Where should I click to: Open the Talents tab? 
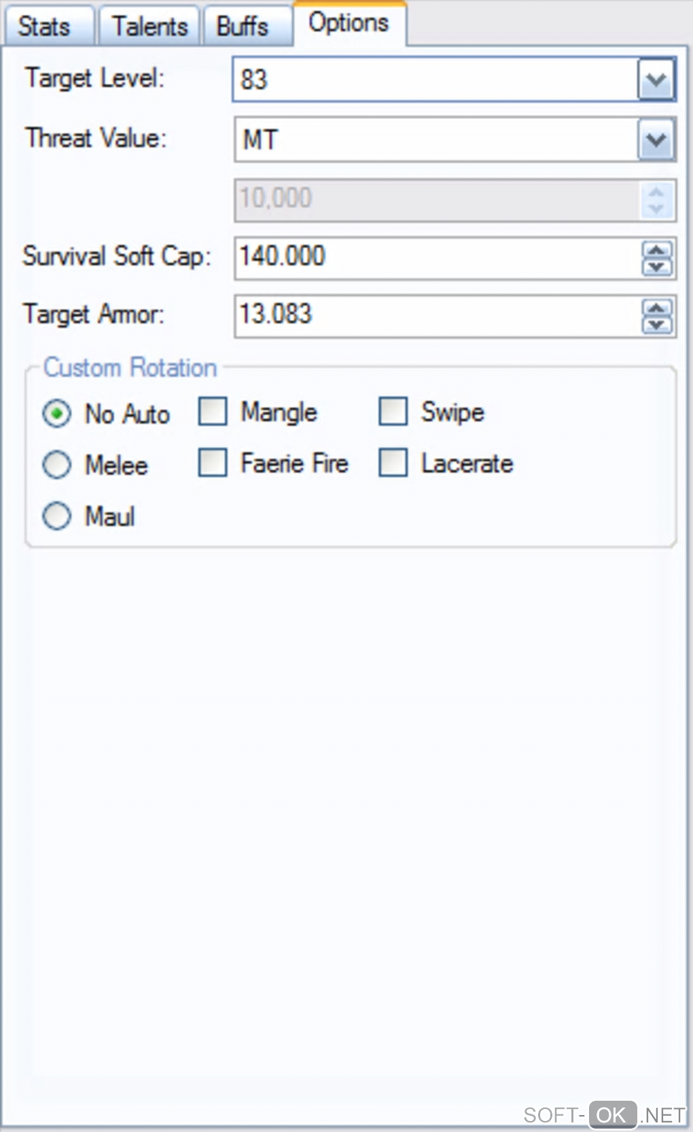tap(149, 26)
